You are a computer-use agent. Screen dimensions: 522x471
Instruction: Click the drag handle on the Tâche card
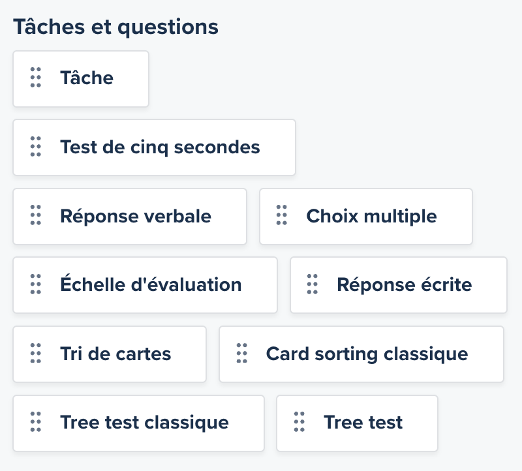(x=35, y=78)
